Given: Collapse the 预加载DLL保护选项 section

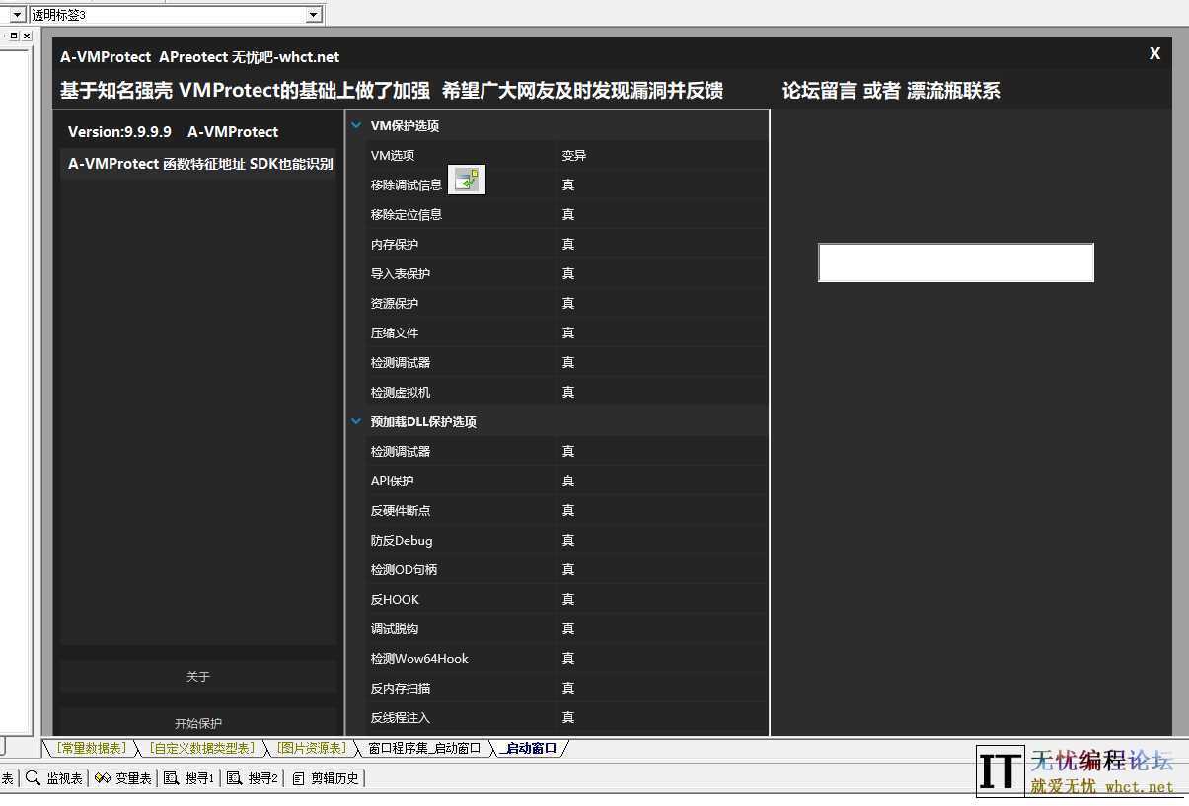Looking at the screenshot, I should pos(356,421).
